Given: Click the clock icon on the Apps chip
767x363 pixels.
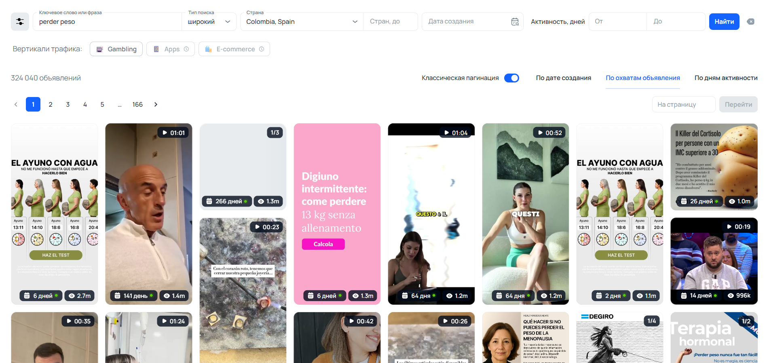Looking at the screenshot, I should point(186,49).
